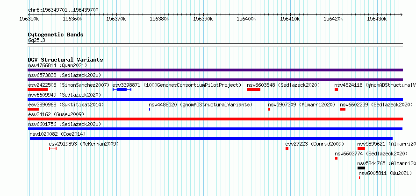
Task: Open the nsv6603774 (Sedlazeck2020) label
Action: pos(371,154)
